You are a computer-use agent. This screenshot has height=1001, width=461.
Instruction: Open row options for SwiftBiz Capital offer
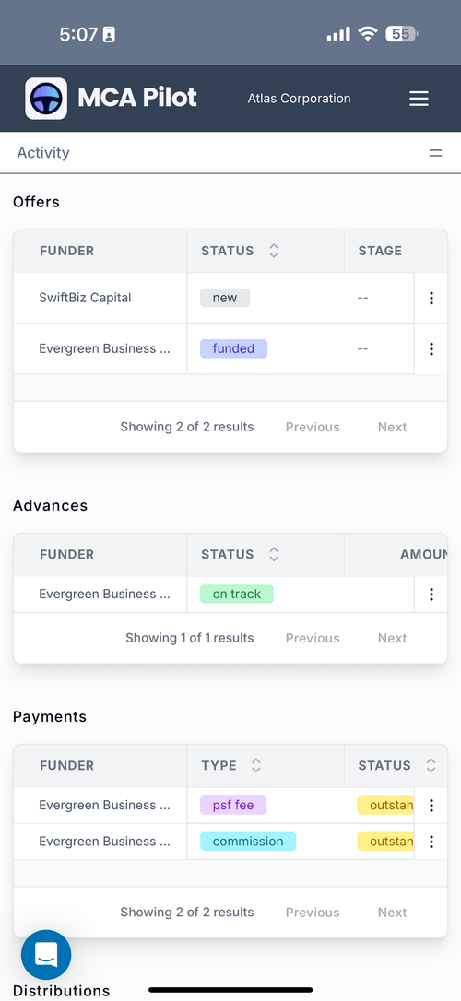(431, 298)
